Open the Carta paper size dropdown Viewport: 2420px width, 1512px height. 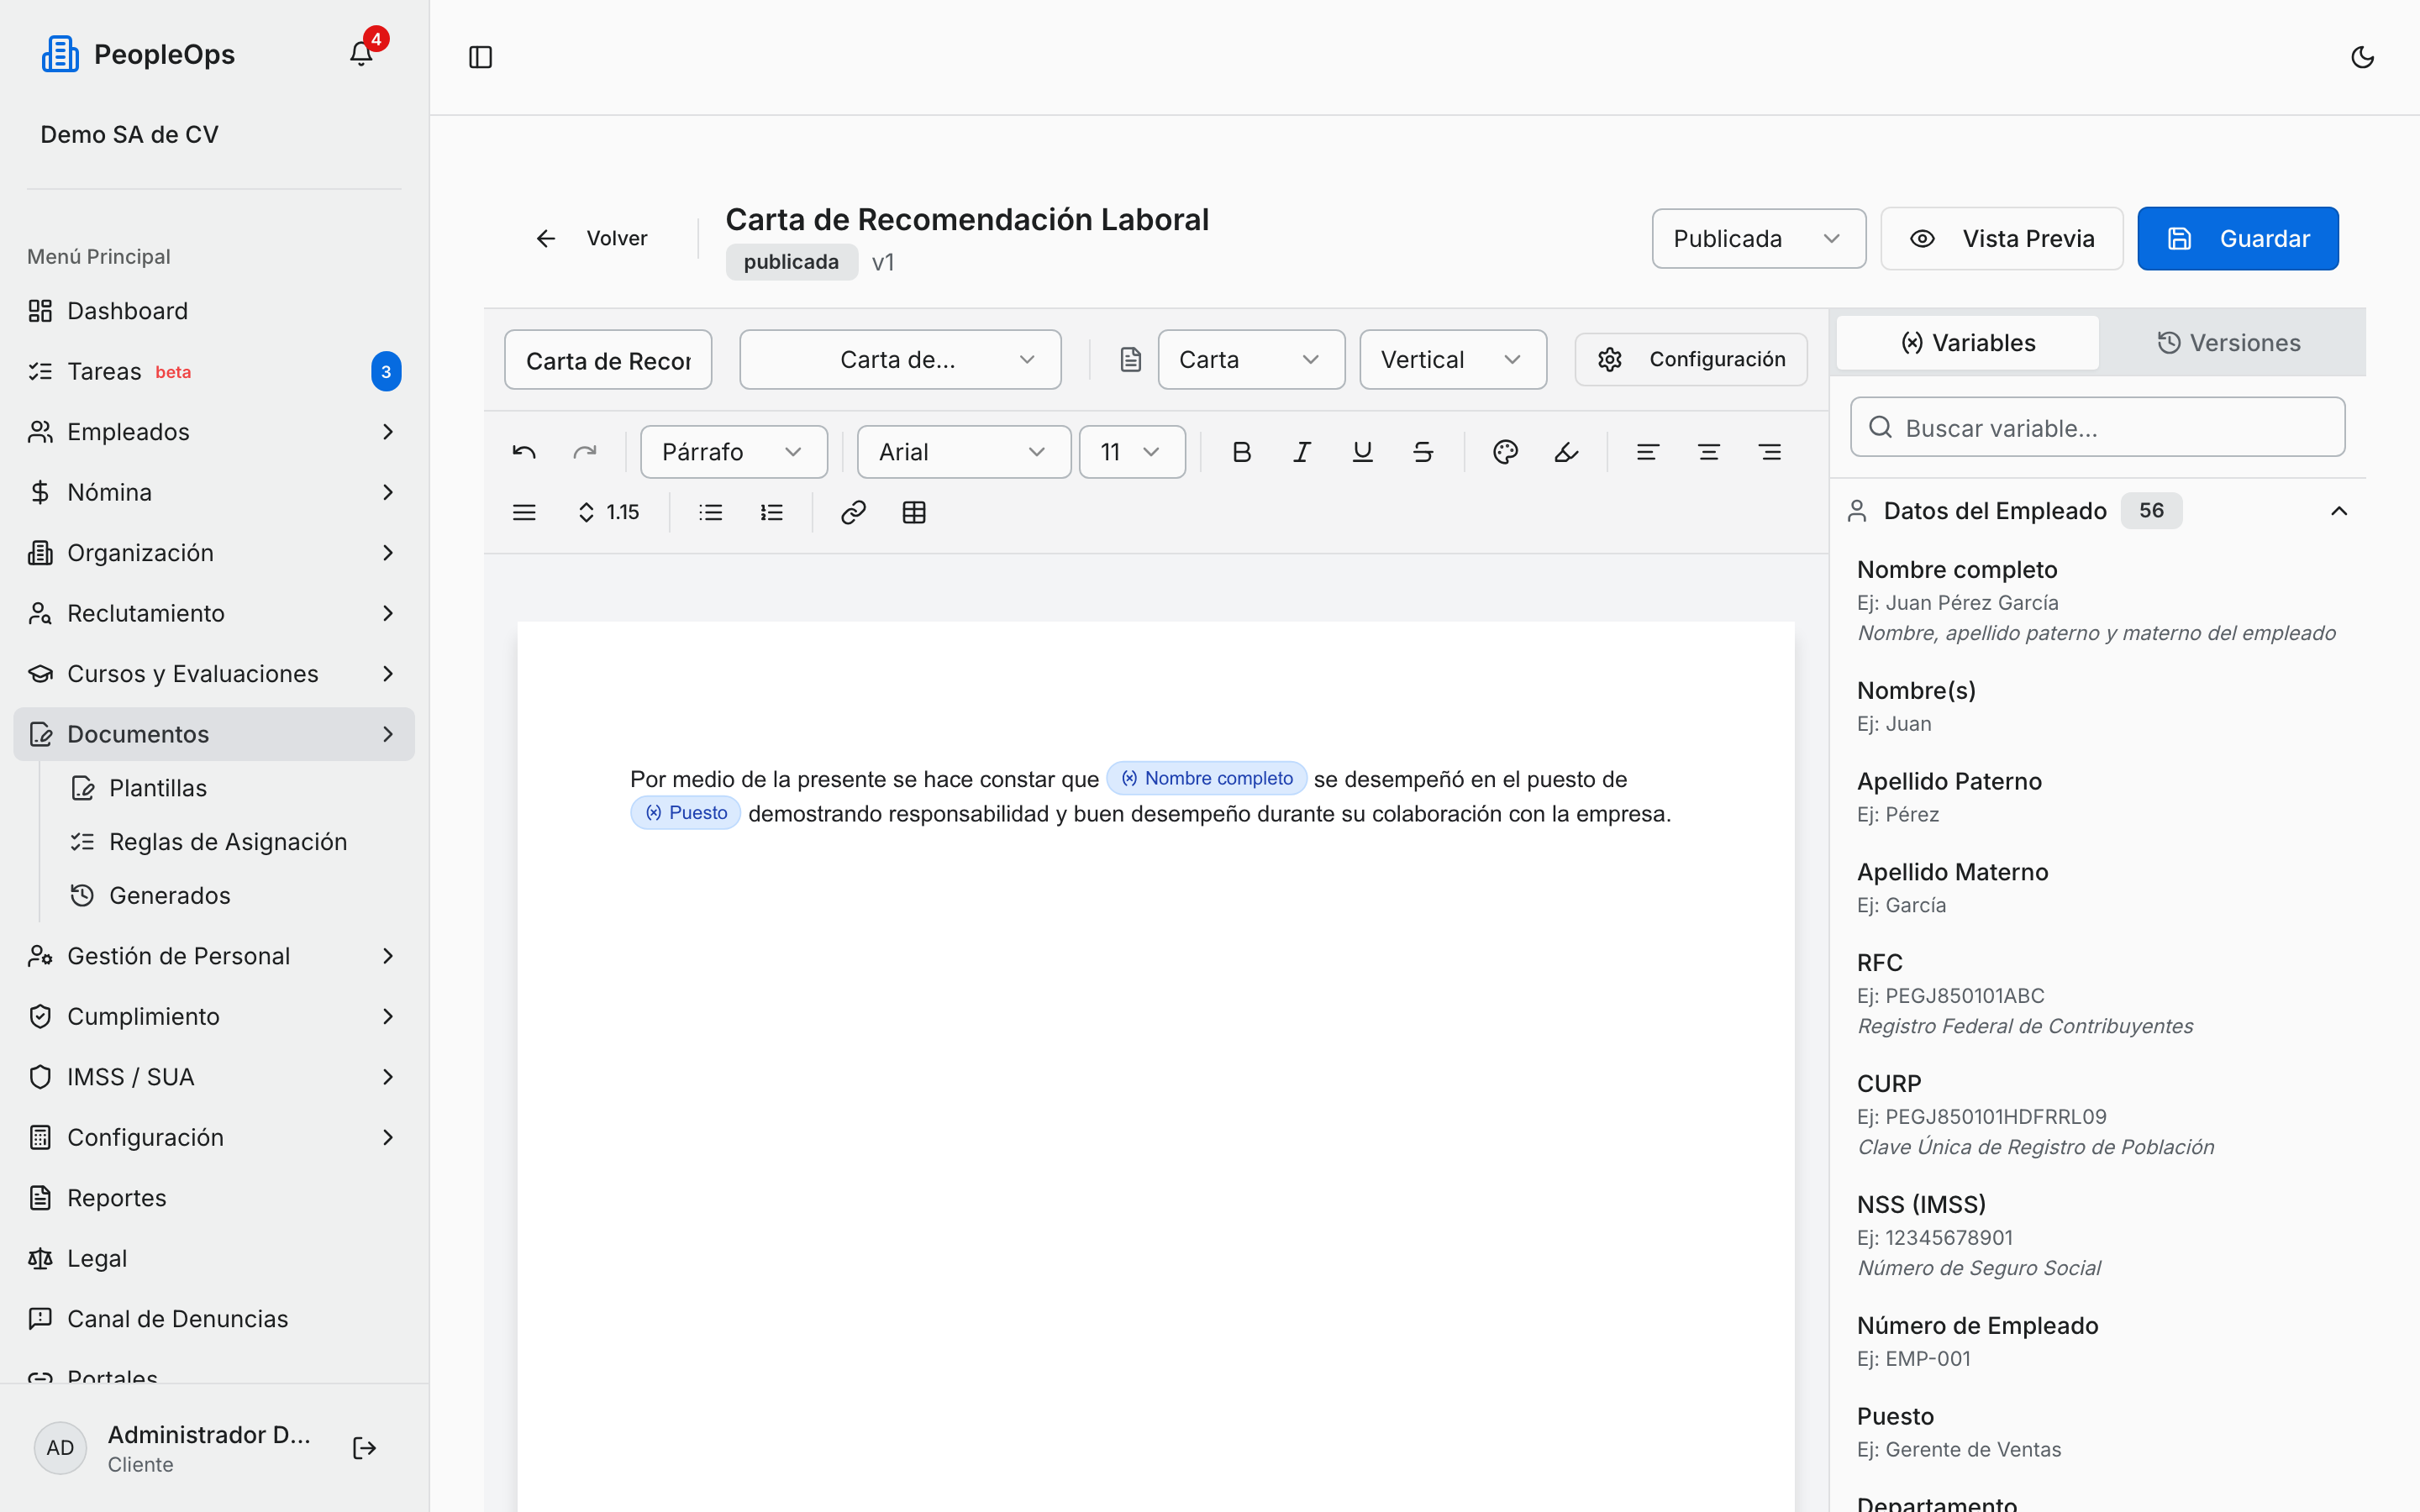pos(1251,360)
